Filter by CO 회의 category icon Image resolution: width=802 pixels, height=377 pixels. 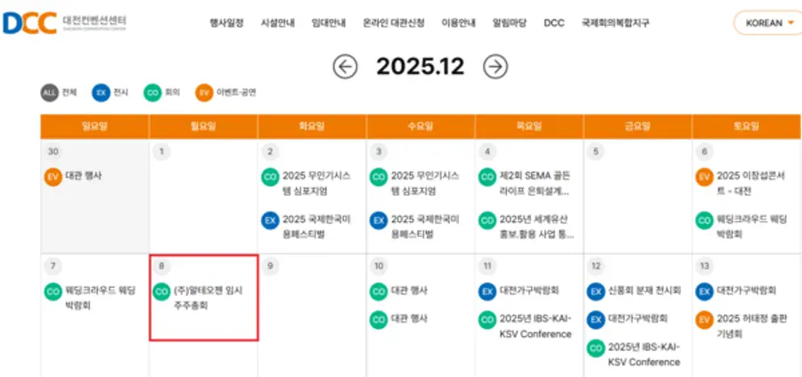(x=152, y=92)
